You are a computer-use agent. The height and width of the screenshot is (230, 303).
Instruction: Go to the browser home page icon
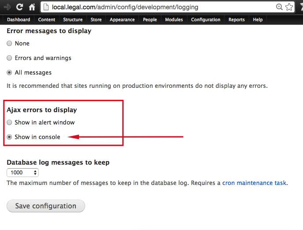point(32,7)
